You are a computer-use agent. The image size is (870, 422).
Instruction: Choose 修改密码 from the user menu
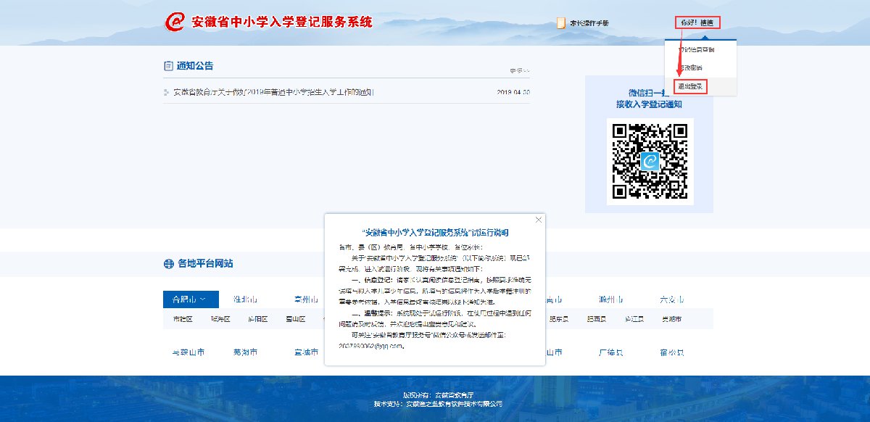[689, 68]
